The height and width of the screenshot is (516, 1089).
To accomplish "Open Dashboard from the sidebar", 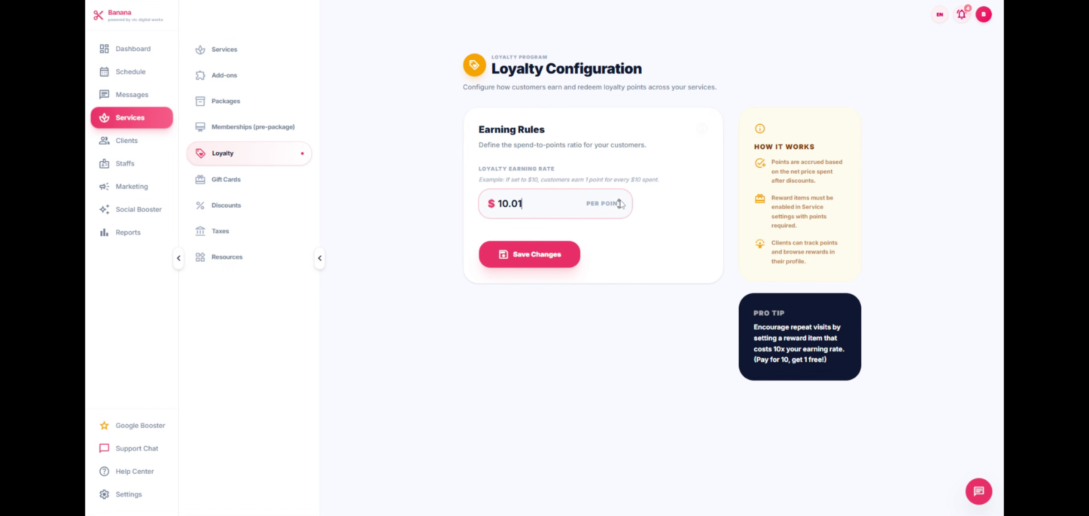I will click(x=132, y=49).
